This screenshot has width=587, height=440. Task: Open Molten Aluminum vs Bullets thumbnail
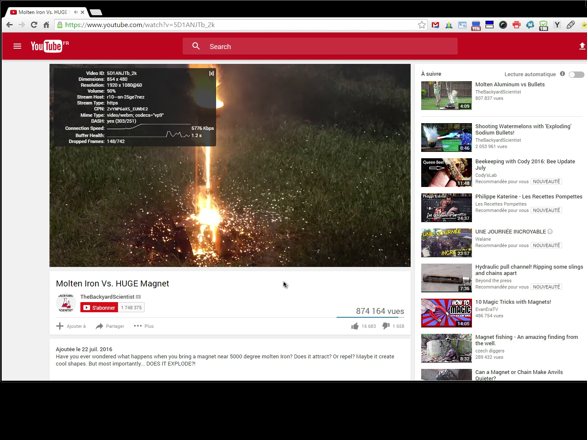[446, 96]
